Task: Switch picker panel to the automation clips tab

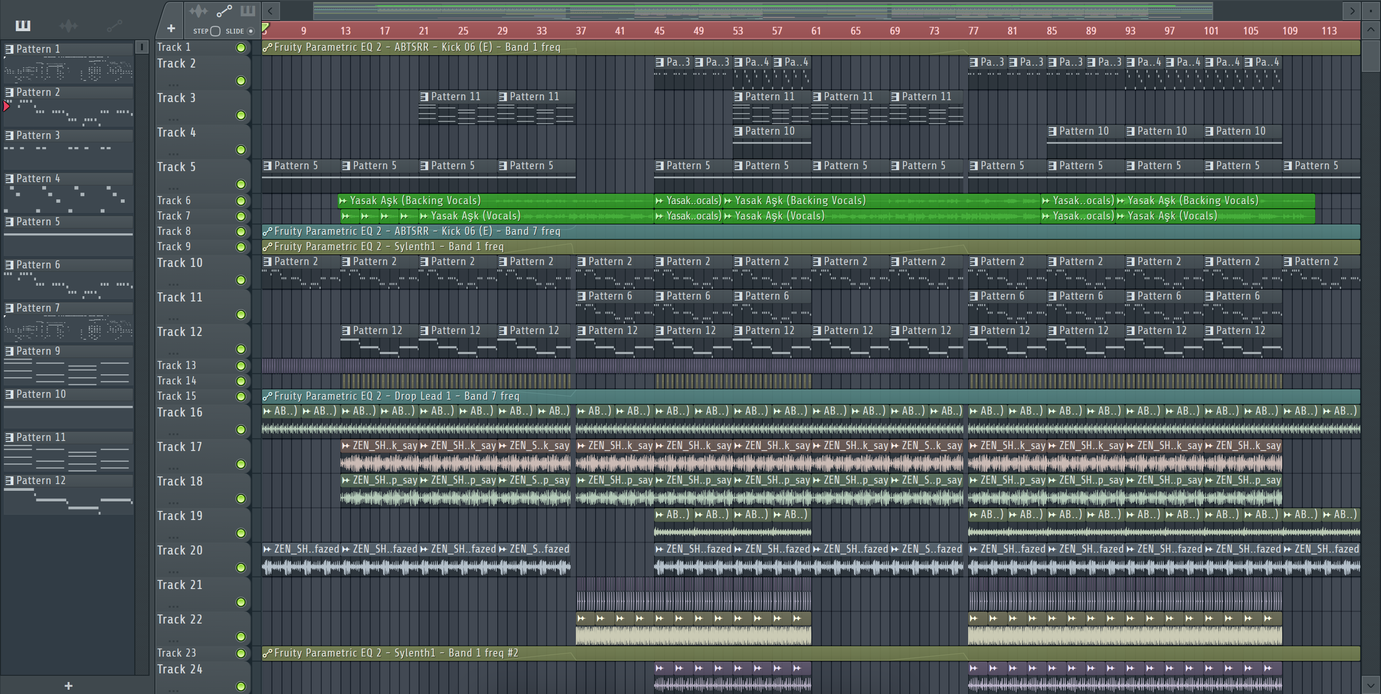Action: (x=114, y=25)
